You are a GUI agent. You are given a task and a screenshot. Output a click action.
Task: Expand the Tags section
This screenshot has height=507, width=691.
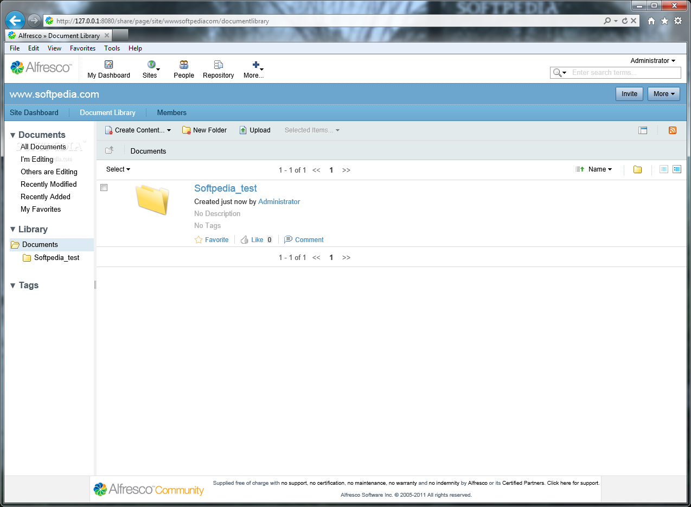(x=24, y=285)
